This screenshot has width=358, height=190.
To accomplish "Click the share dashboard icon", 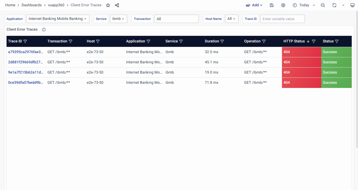I will click(117, 5).
